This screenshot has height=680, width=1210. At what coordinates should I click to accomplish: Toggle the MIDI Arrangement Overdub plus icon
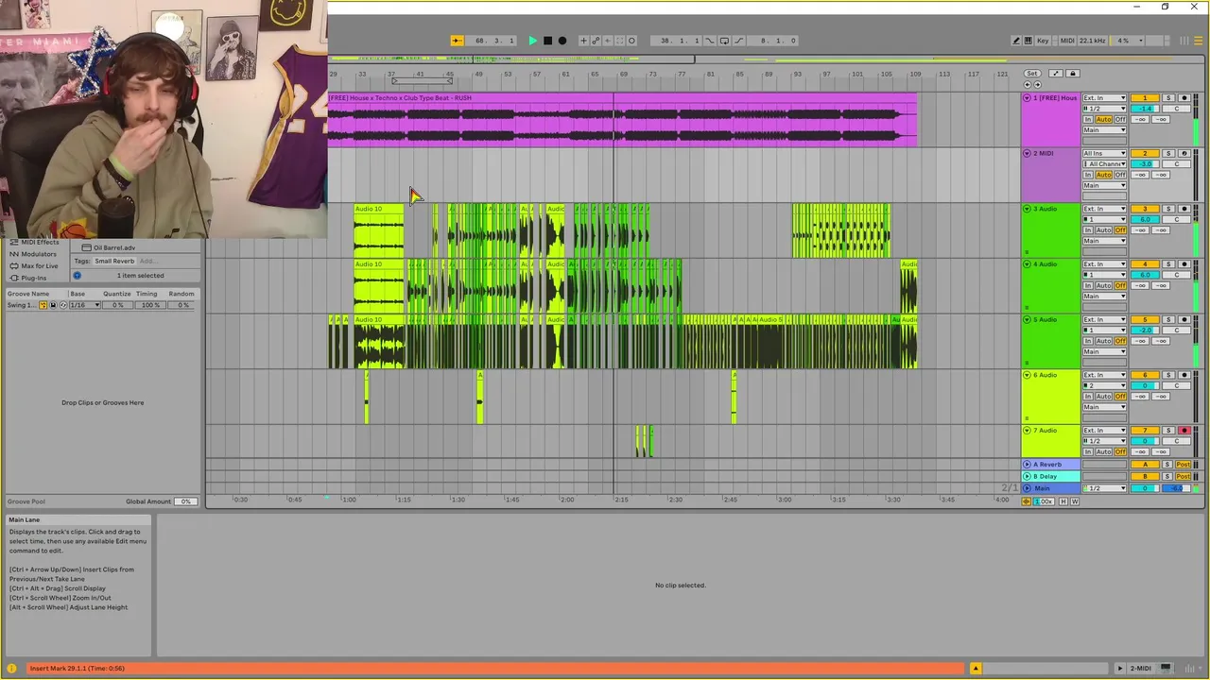click(x=583, y=41)
